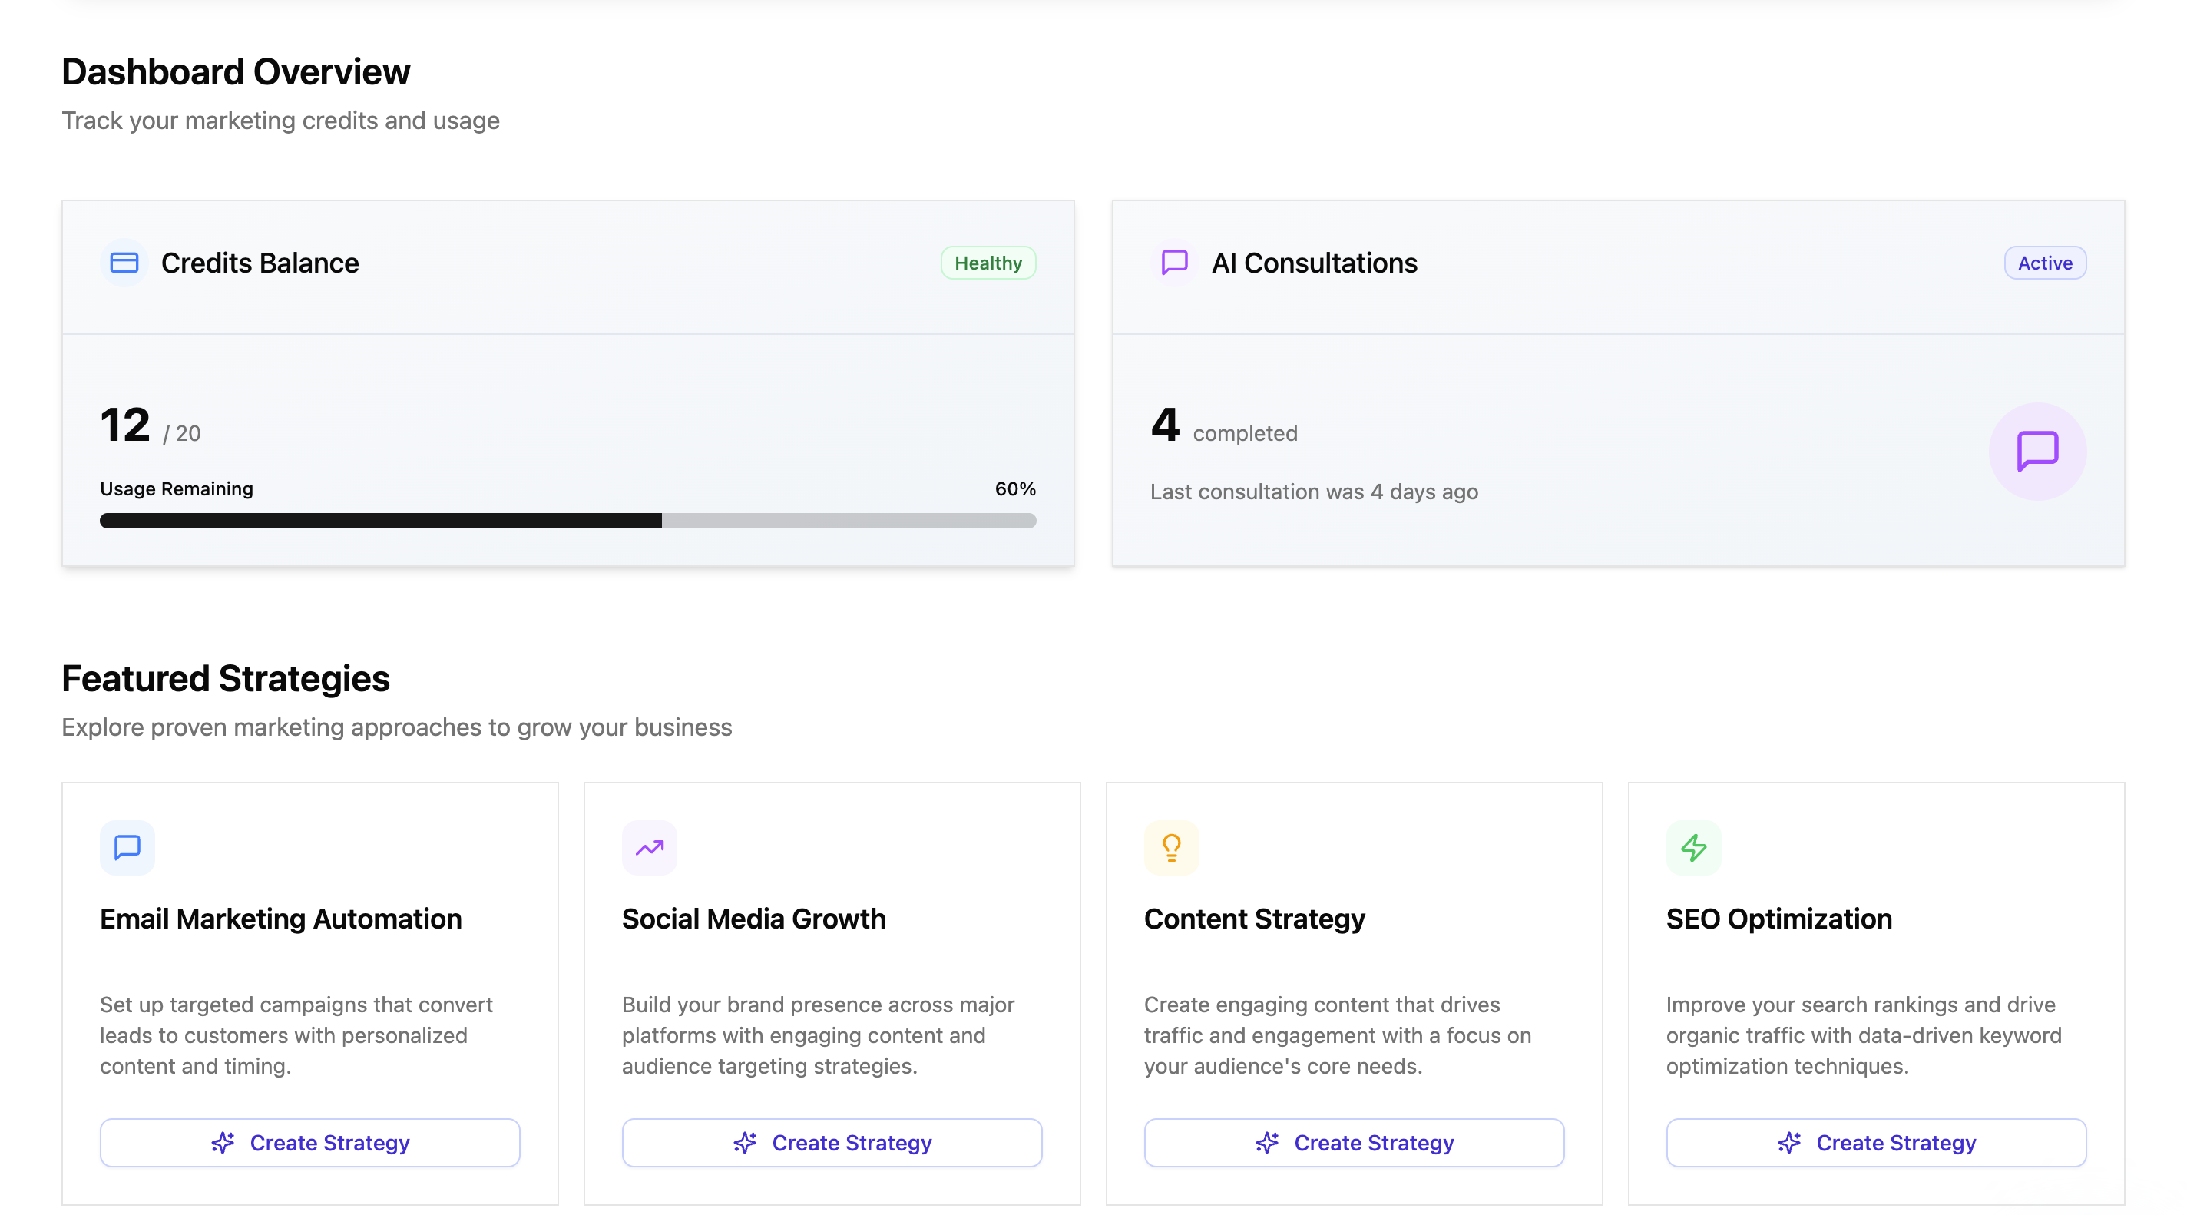Create strategy for SEO Optimization
The height and width of the screenshot is (1215, 2187).
click(x=1875, y=1142)
